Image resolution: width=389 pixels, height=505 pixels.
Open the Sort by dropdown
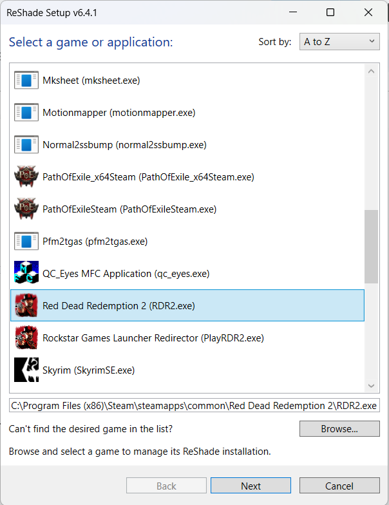click(339, 41)
